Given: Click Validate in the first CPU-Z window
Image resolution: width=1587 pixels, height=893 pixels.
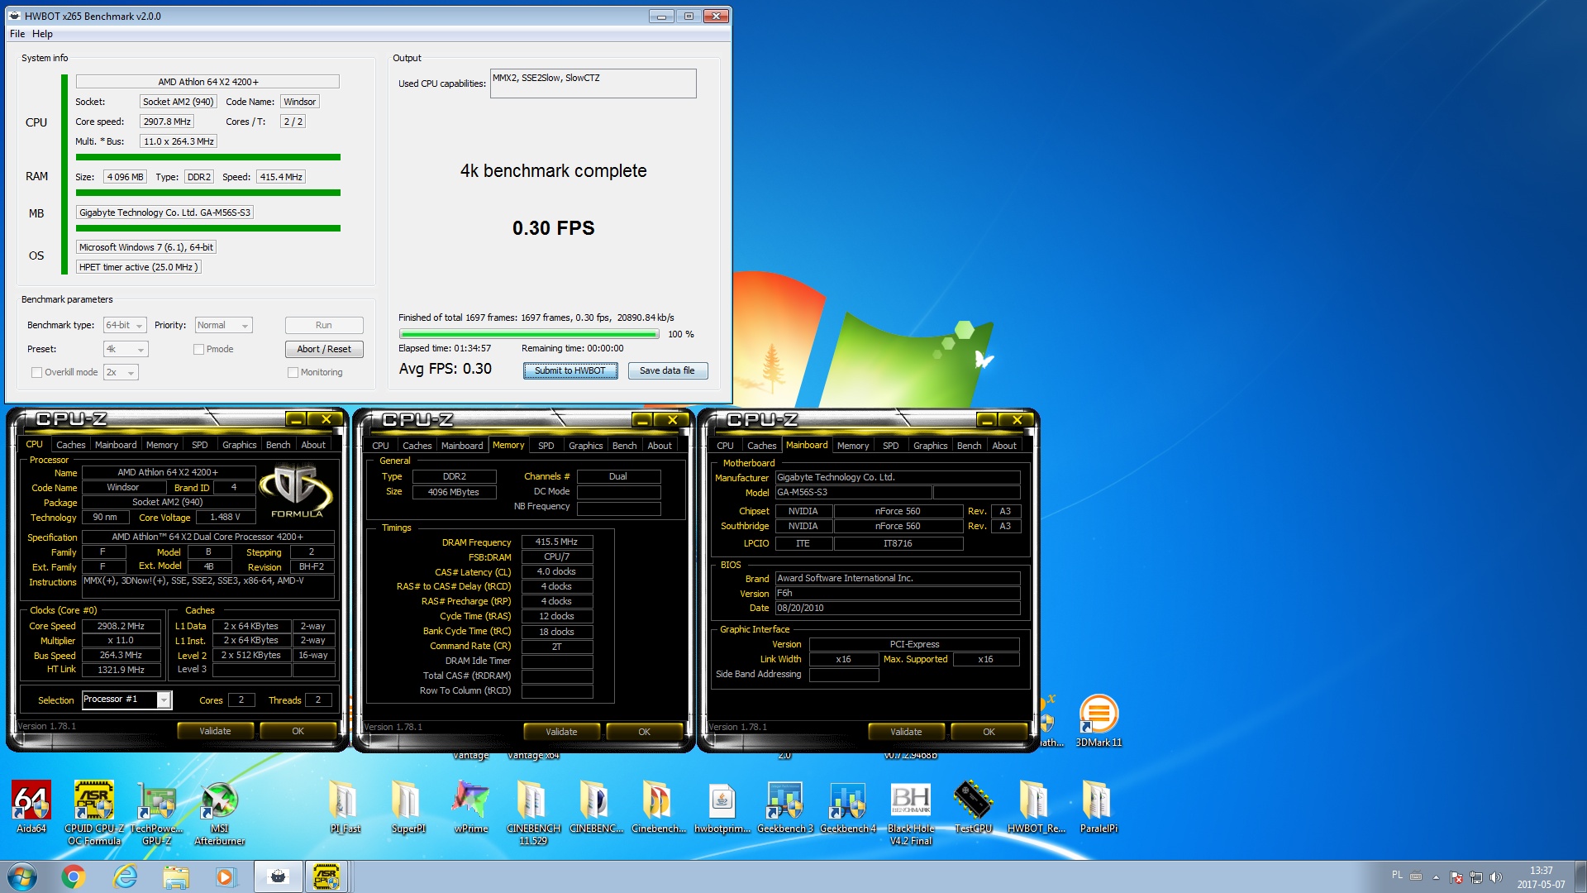Looking at the screenshot, I should 215,732.
